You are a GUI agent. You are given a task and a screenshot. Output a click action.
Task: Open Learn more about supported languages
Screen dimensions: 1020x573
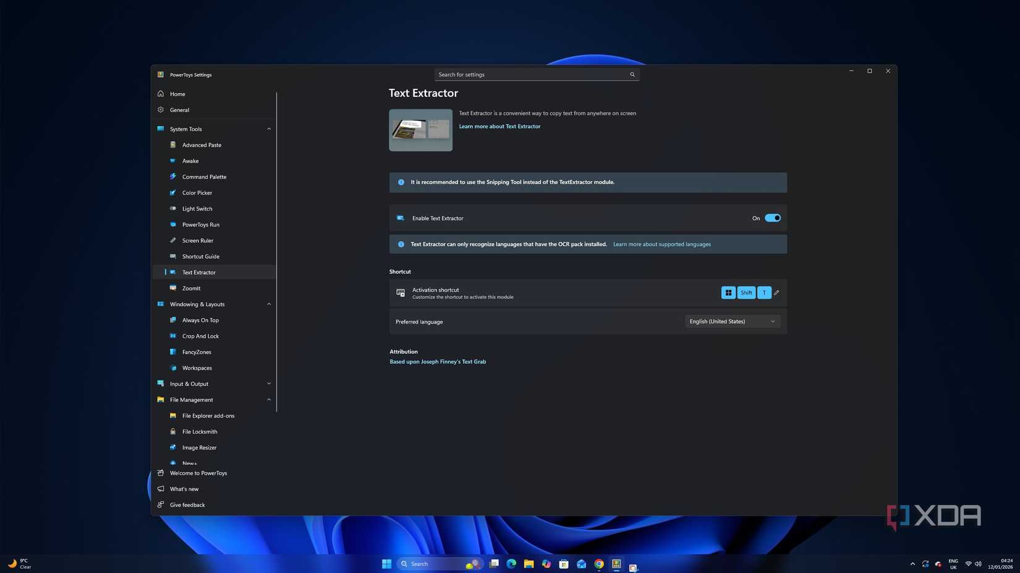pos(662,245)
